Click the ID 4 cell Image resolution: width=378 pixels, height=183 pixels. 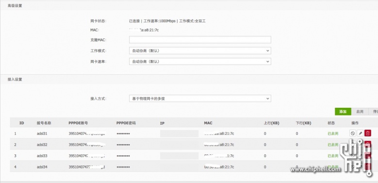point(15,167)
